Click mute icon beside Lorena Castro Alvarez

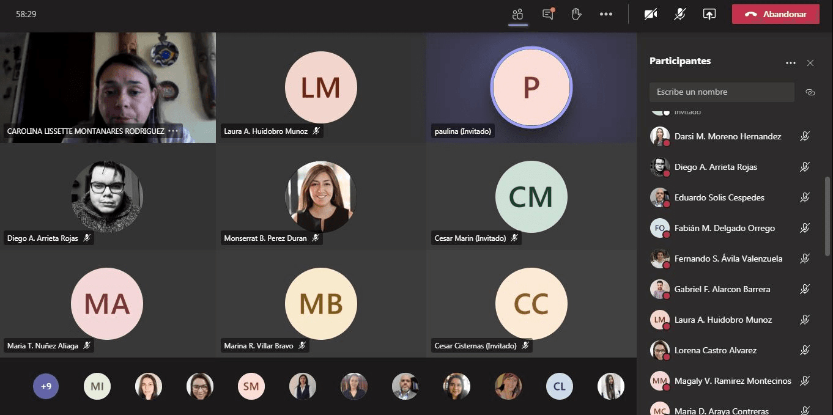click(x=805, y=350)
